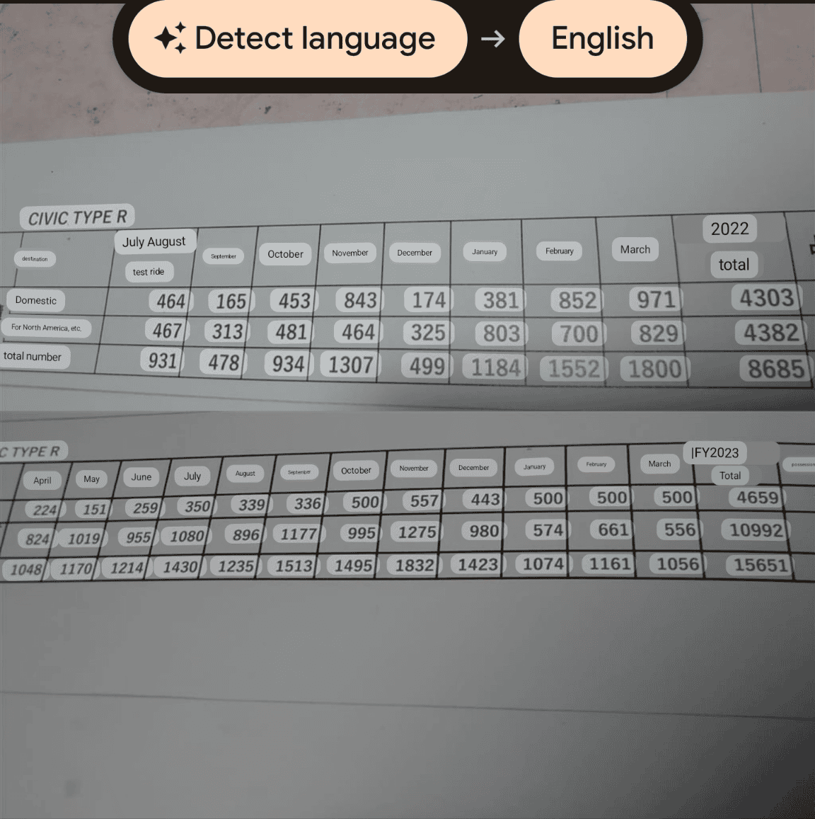Tap the 'total number' row label
This screenshot has height=819, width=815.
33,357
